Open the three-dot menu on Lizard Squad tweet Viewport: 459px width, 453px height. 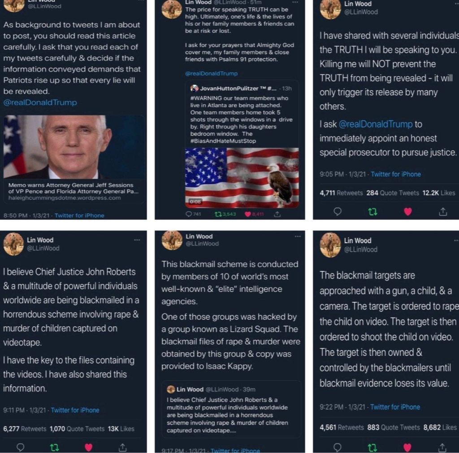(x=298, y=236)
